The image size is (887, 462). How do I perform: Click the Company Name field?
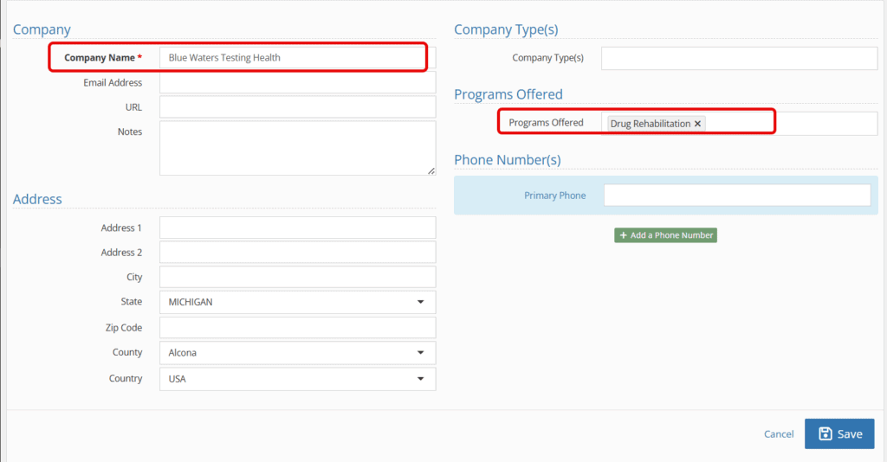pos(298,58)
